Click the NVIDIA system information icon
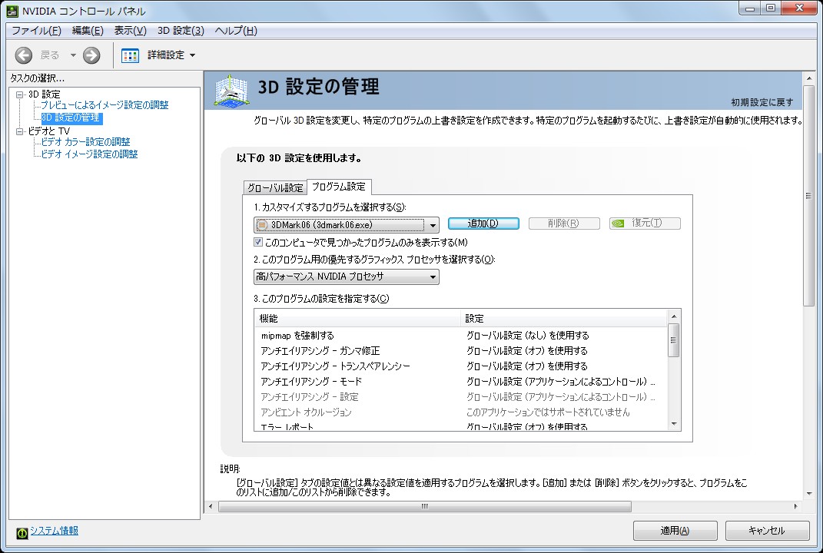823x553 pixels. pyautogui.click(x=22, y=532)
